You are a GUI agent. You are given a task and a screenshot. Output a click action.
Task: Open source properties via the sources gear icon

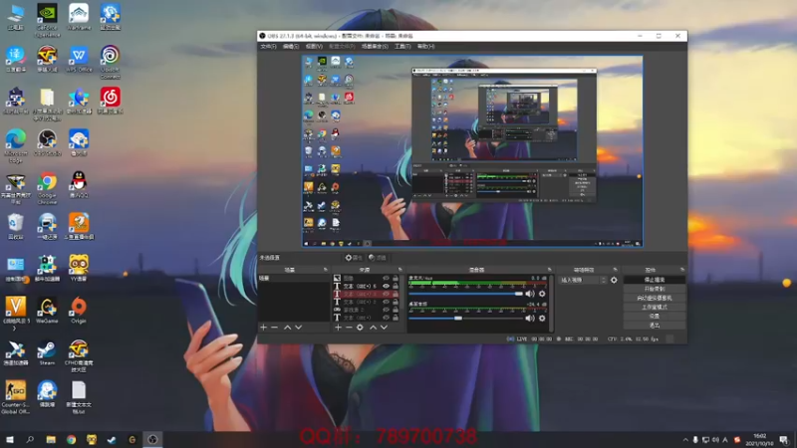click(x=360, y=328)
